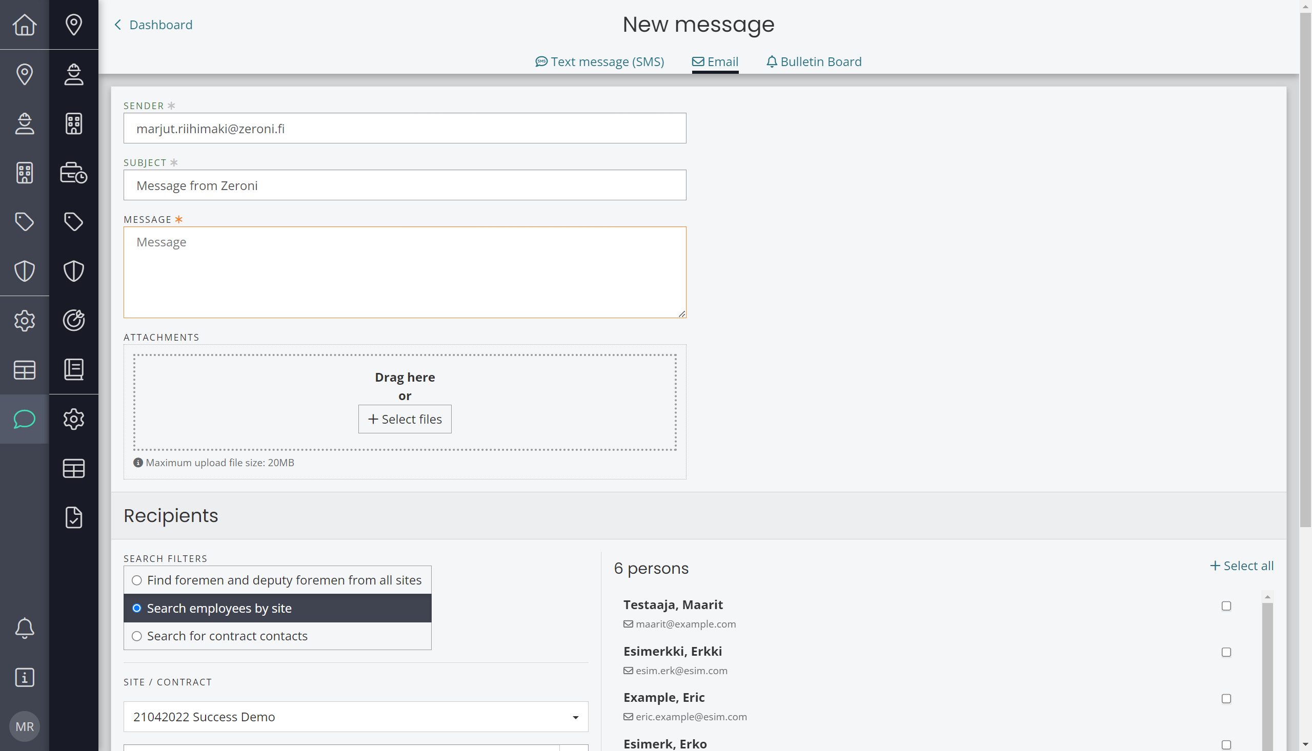
Task: Click the Subject input field
Action: 405,184
